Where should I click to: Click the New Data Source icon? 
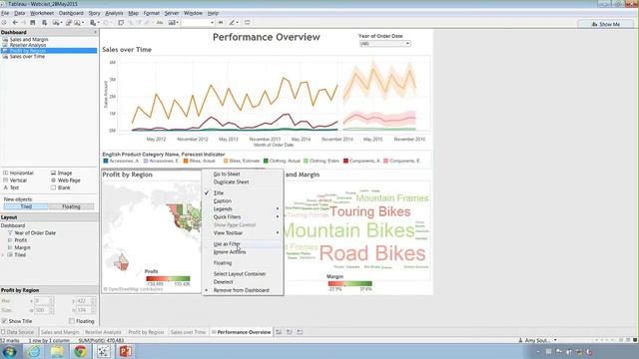[44, 23]
